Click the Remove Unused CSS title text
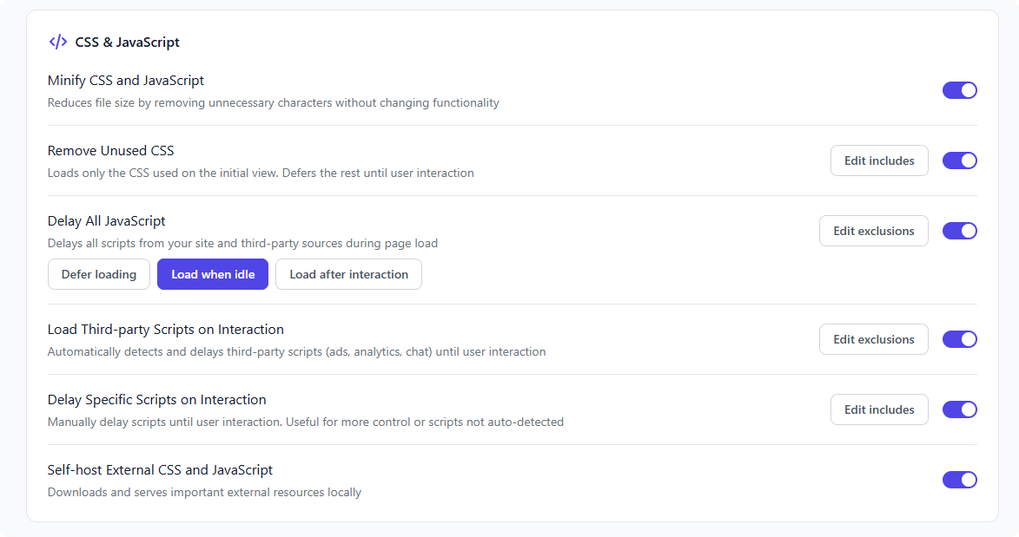This screenshot has width=1019, height=537. coord(111,151)
